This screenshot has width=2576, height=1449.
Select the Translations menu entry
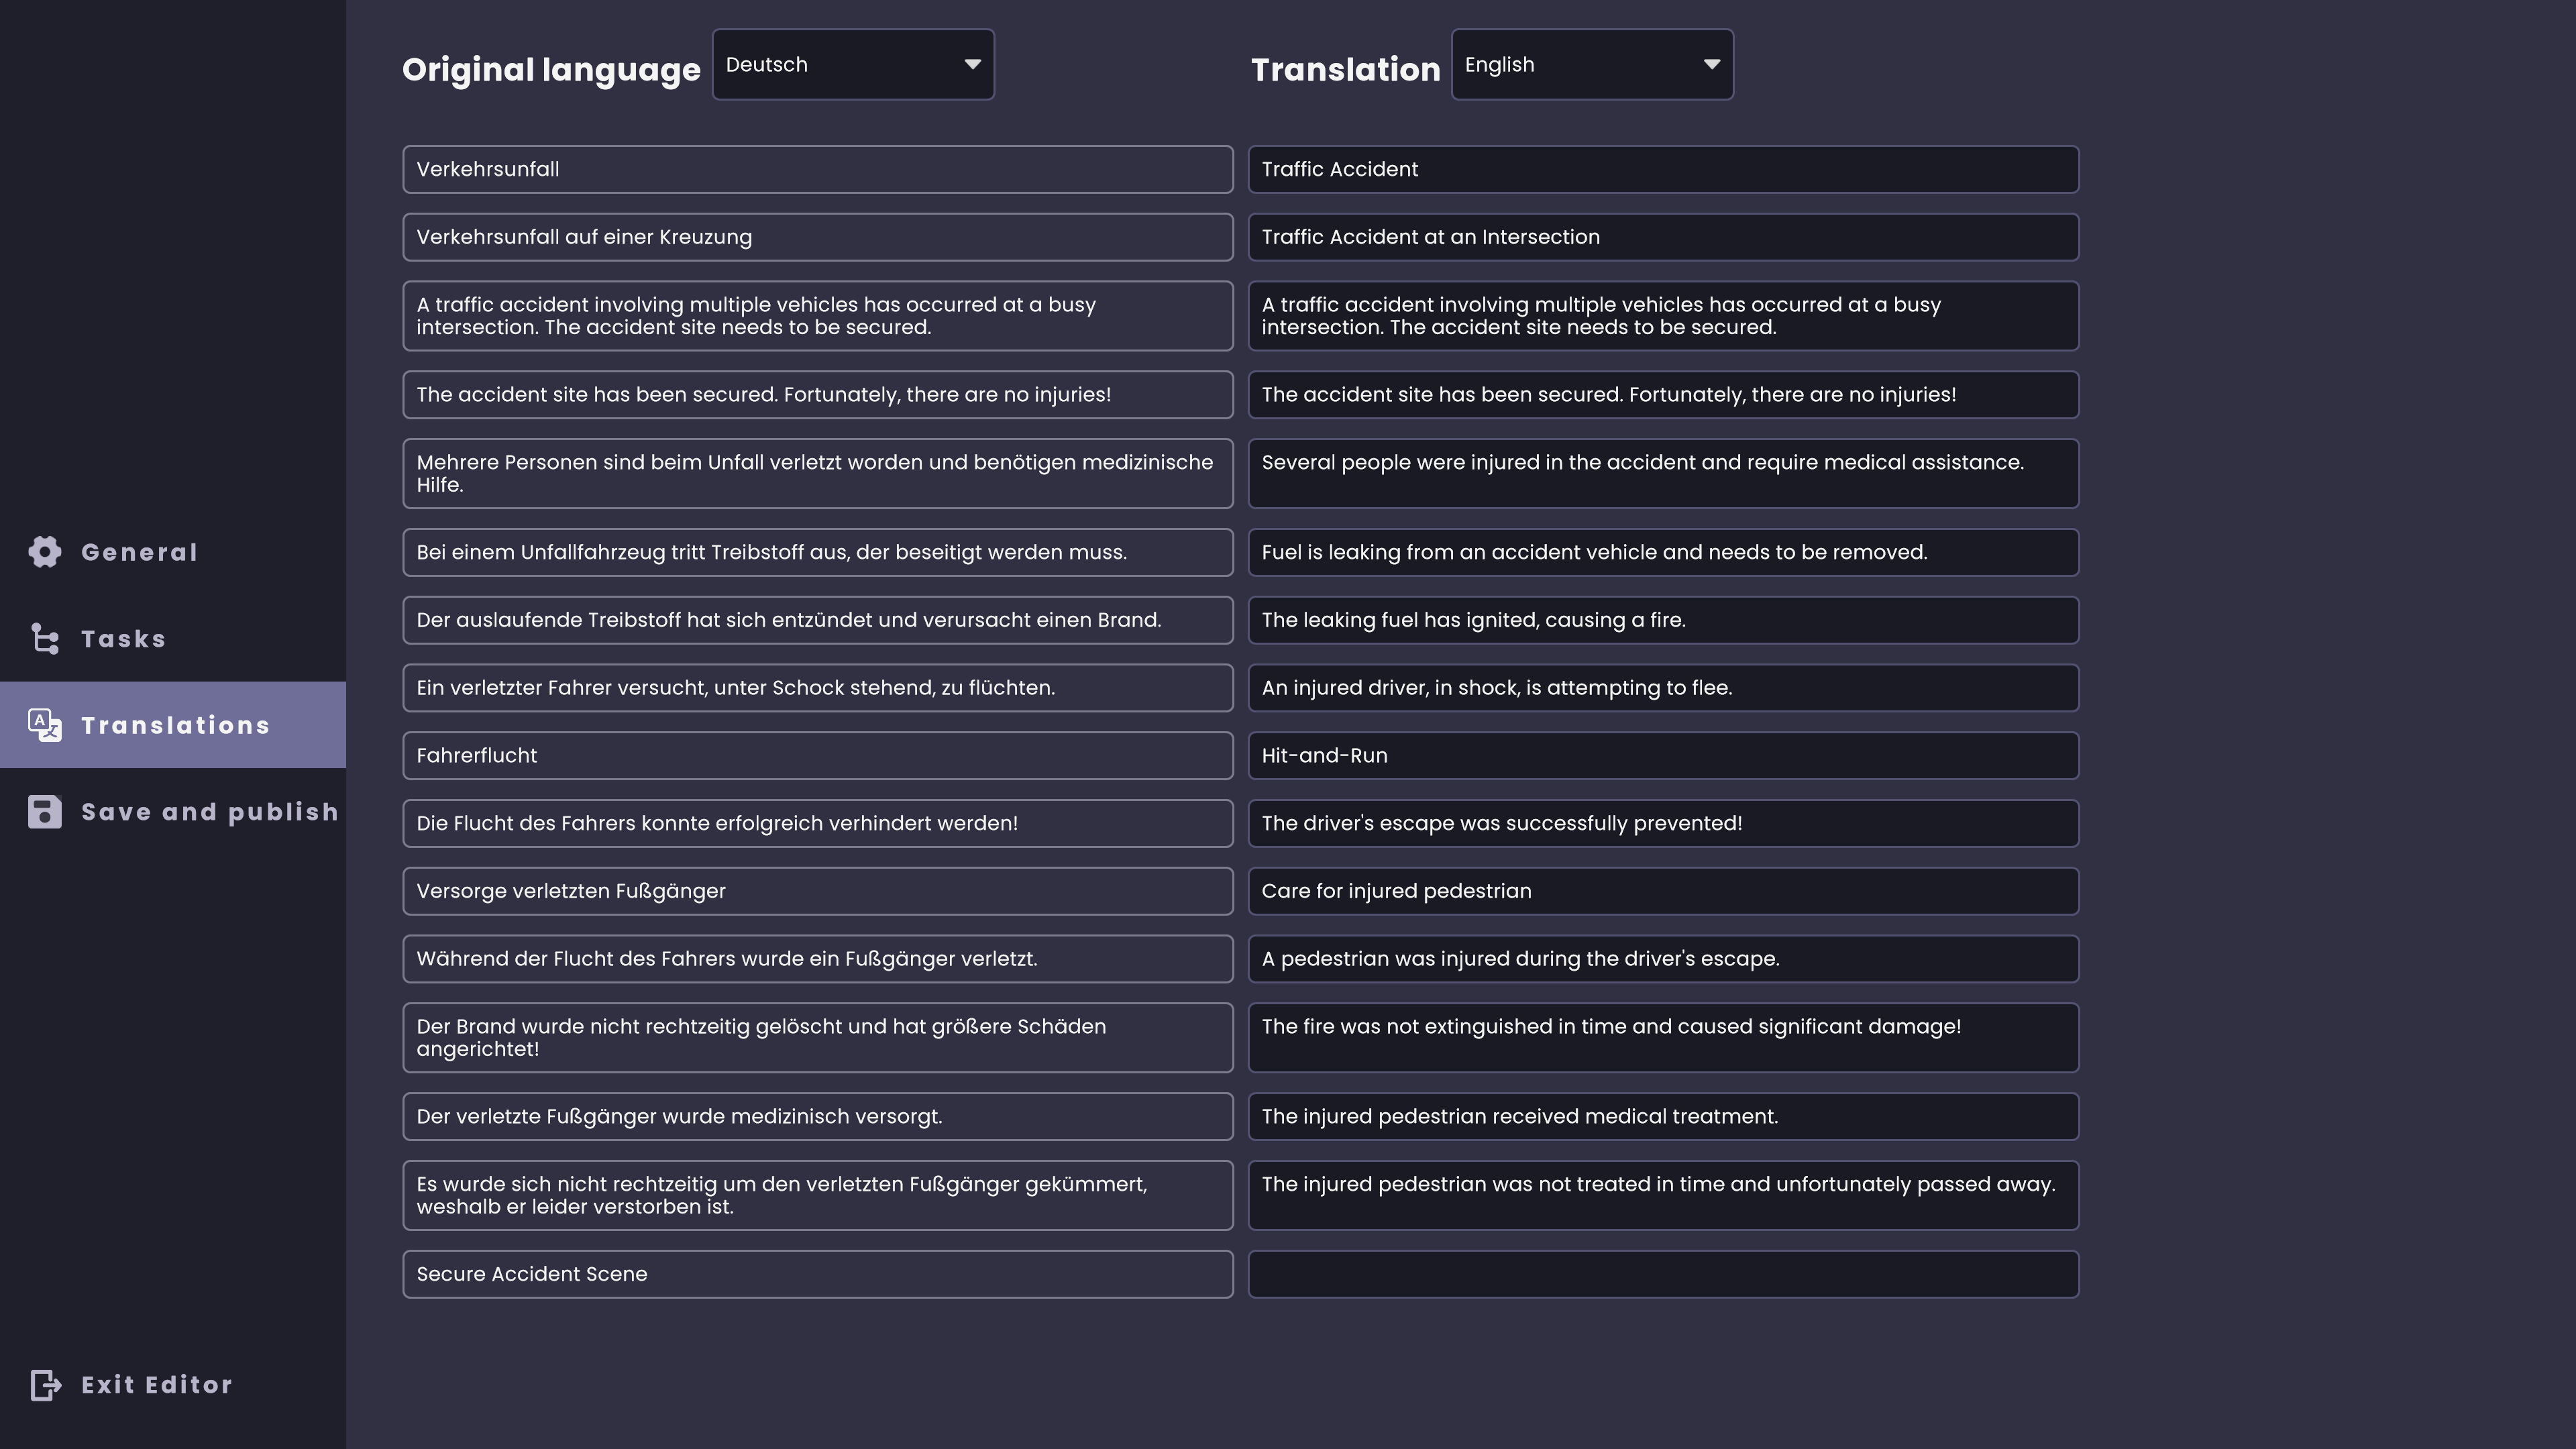coord(173,725)
